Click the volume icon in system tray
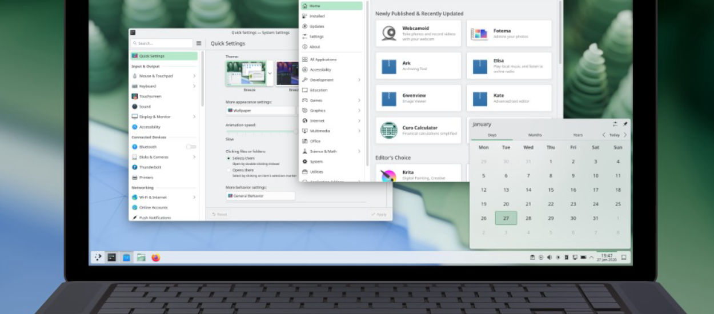This screenshot has height=314, width=714. (x=549, y=257)
